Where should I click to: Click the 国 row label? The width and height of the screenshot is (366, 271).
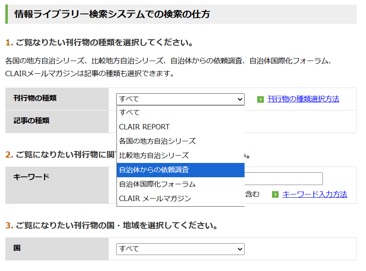(x=17, y=248)
